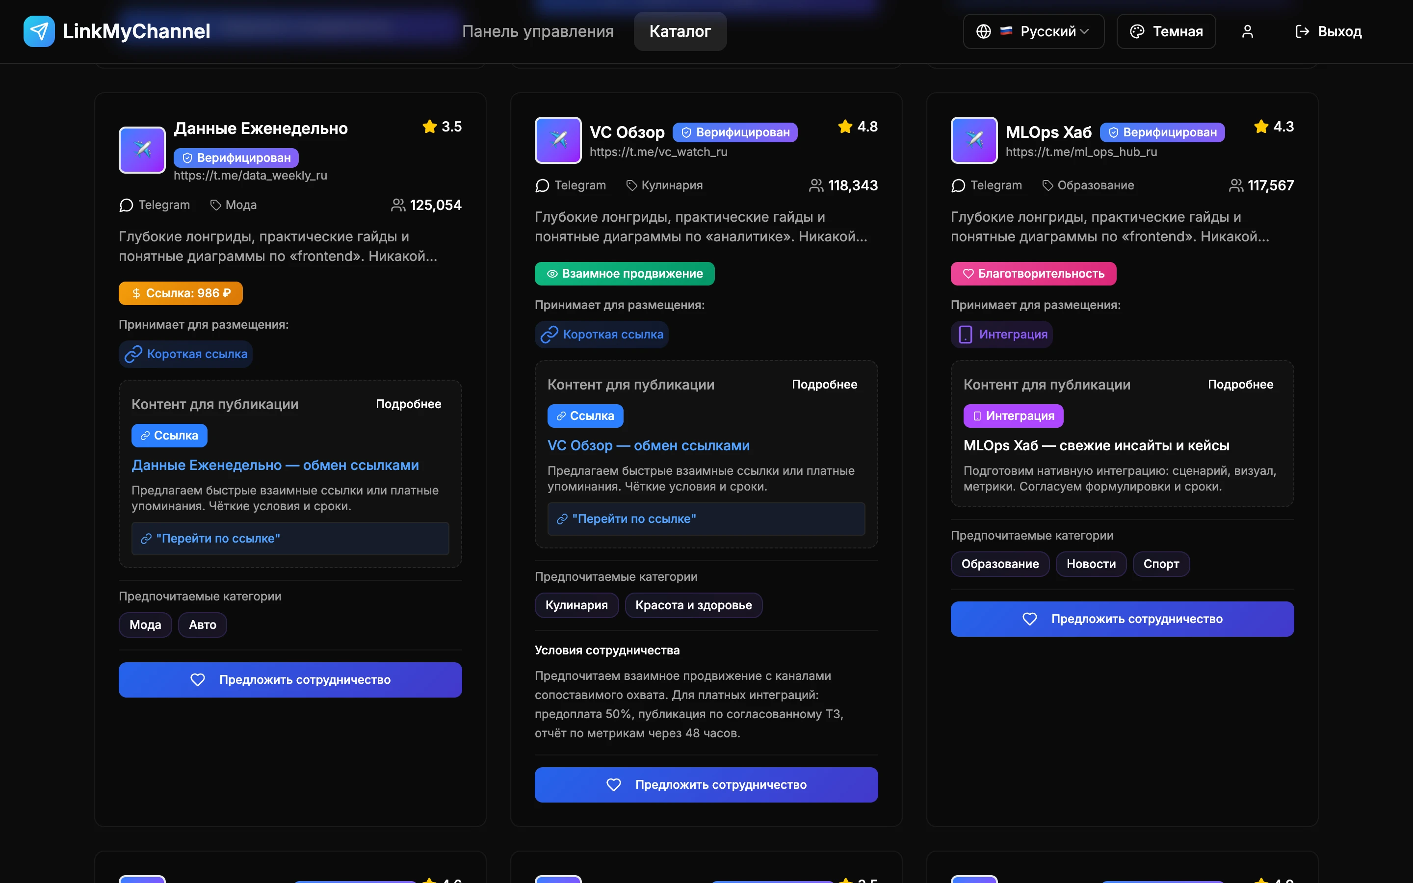Image resolution: width=1413 pixels, height=883 pixels.
Task: Expand Подробнее in MLOps Хаб content
Action: pos(1240,384)
